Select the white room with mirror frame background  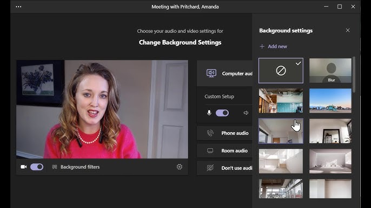coord(330,131)
